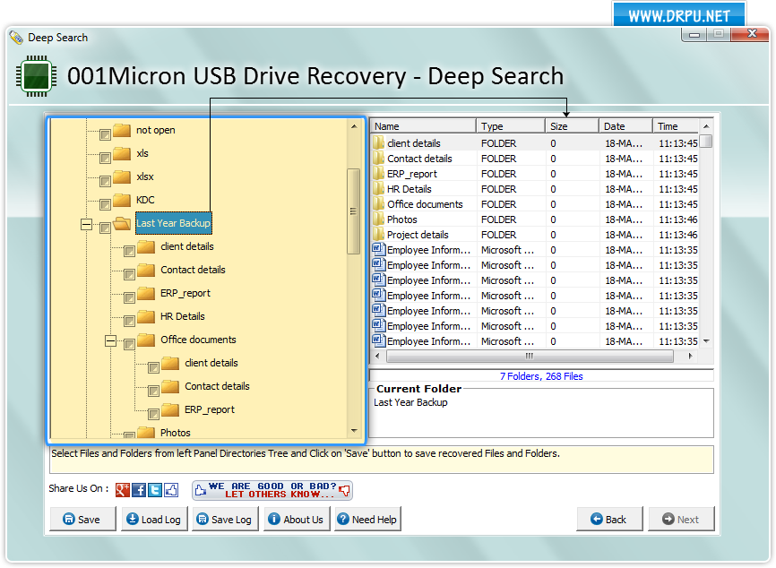Select the Name column header

(x=421, y=125)
